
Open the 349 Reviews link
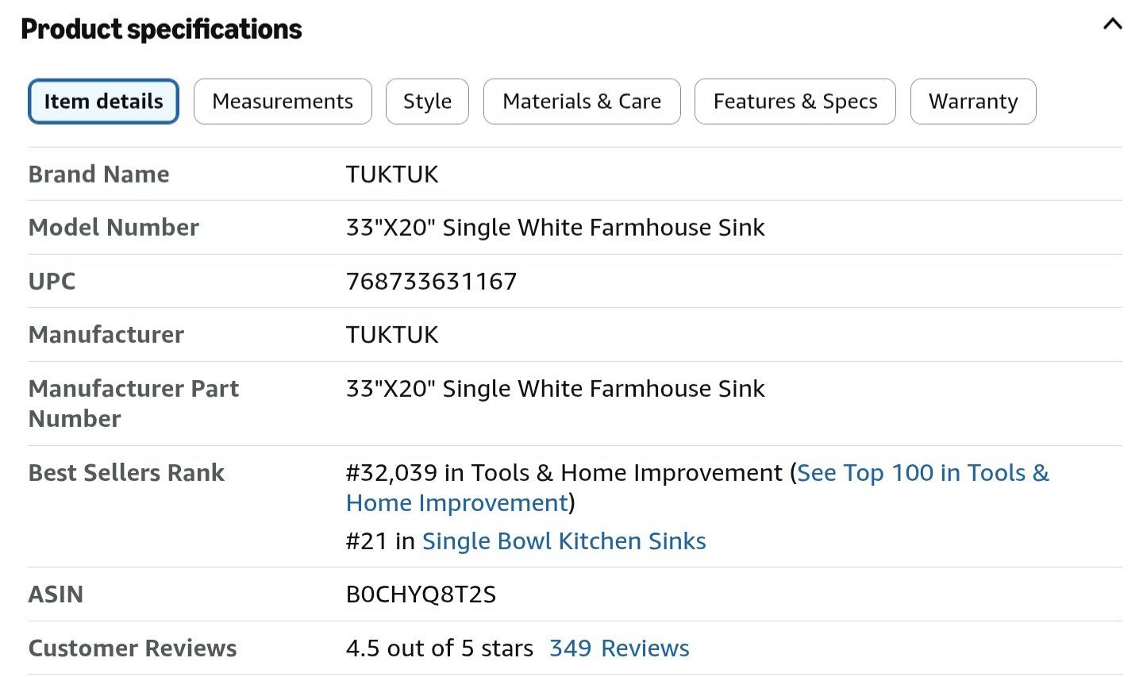[x=619, y=648]
